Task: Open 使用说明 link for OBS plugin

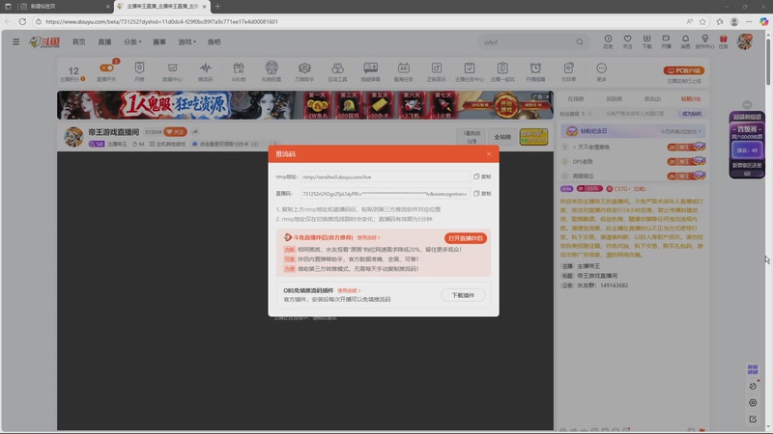Action: click(x=349, y=291)
